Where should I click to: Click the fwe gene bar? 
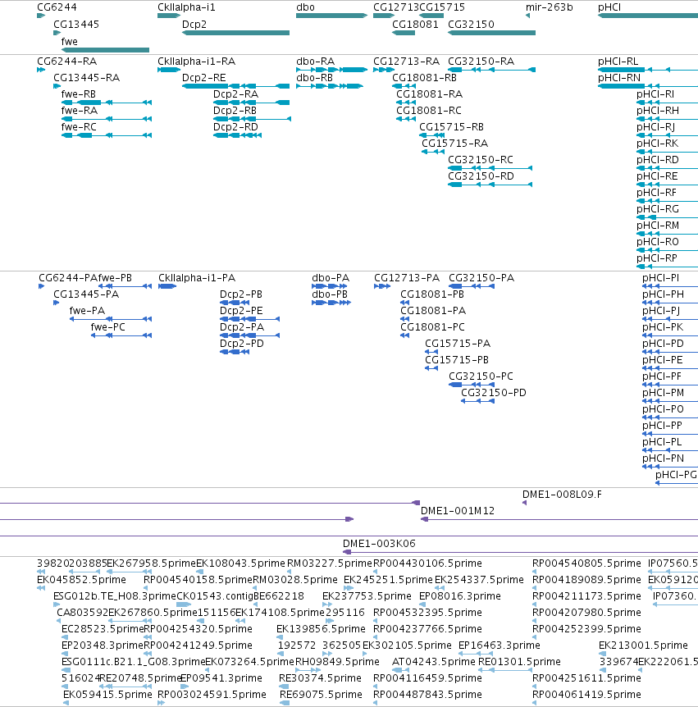tap(105, 50)
